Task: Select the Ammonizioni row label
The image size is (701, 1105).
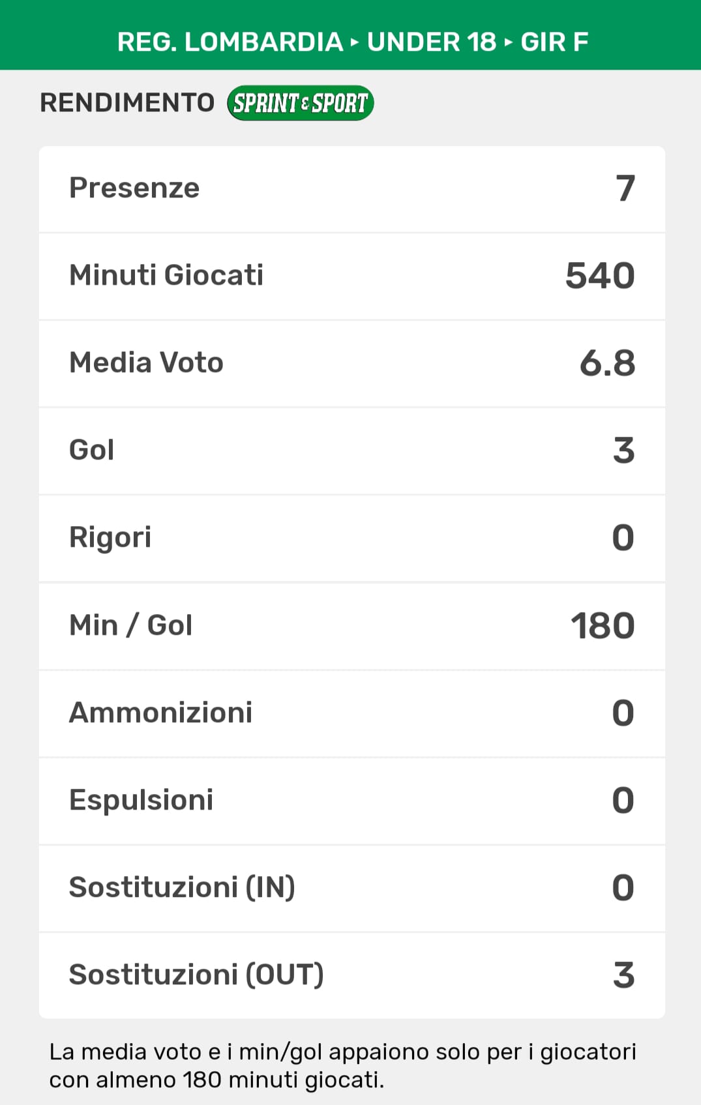Action: point(160,713)
